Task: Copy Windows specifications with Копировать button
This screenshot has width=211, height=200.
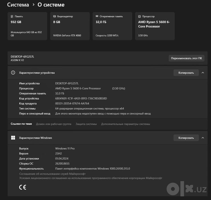Action: pos(186,138)
